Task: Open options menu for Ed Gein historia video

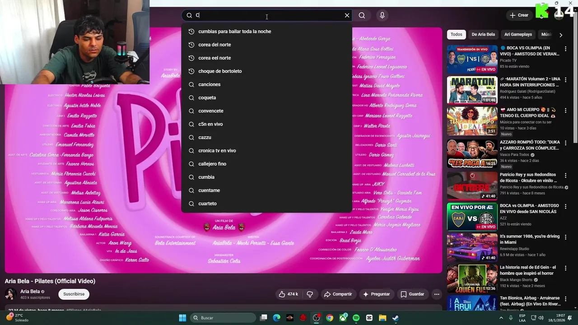Action: click(565, 268)
